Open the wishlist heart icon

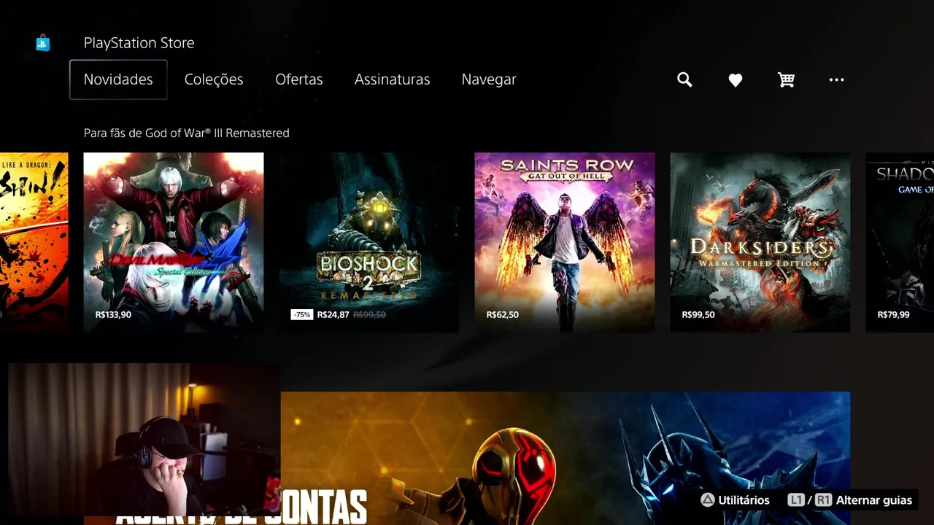pyautogui.click(x=736, y=80)
